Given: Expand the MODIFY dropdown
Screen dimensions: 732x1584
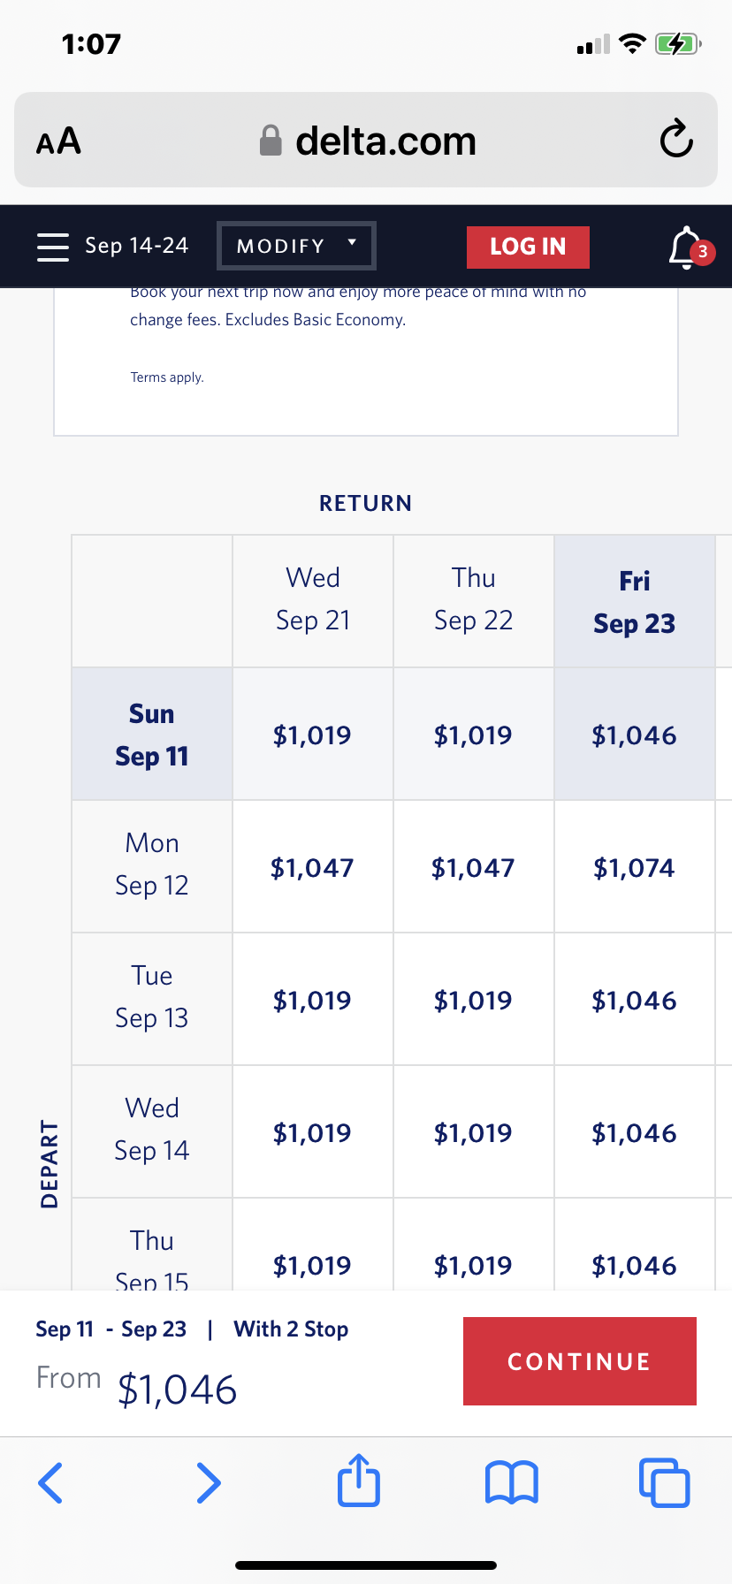Looking at the screenshot, I should tap(296, 246).
